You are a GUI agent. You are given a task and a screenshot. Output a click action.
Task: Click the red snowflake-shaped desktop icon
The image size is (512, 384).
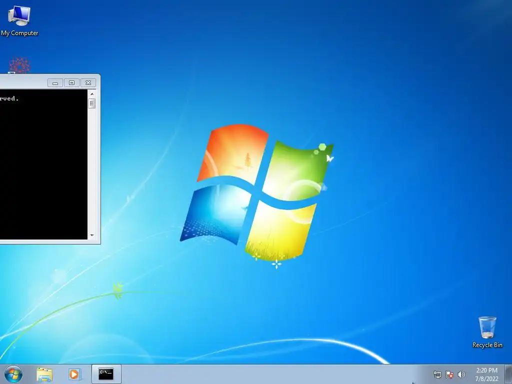19,65
